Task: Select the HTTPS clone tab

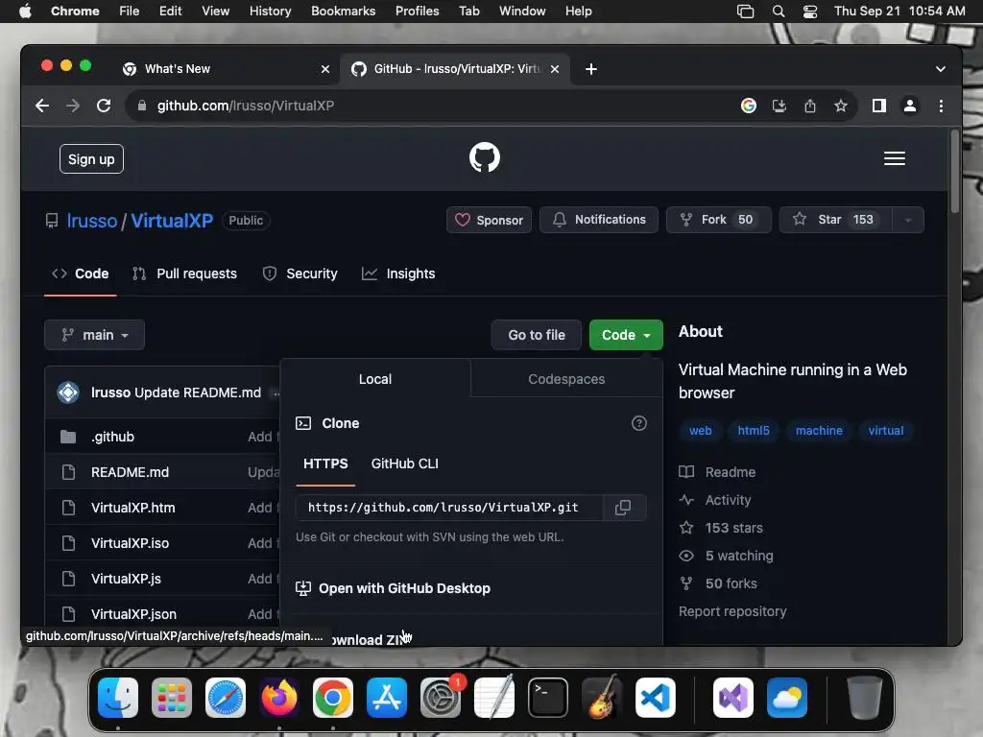Action: (325, 464)
